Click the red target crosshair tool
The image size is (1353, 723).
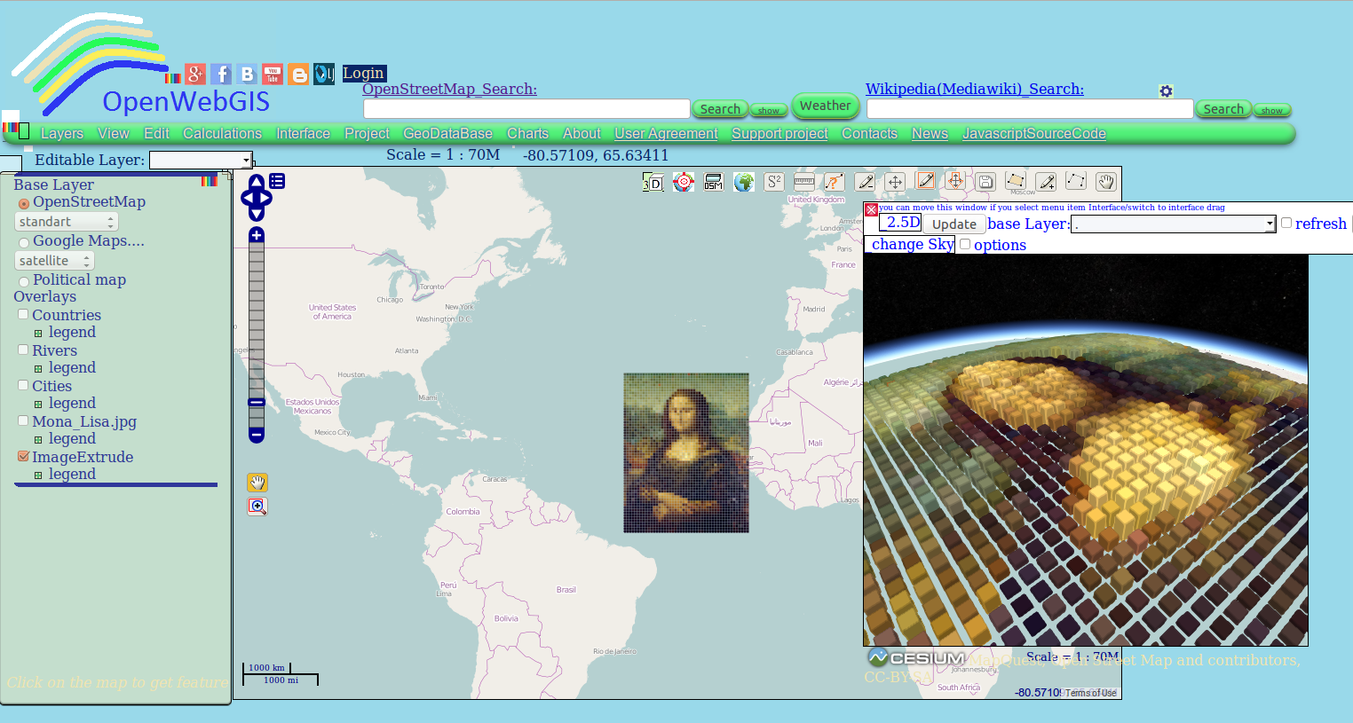pyautogui.click(x=683, y=182)
